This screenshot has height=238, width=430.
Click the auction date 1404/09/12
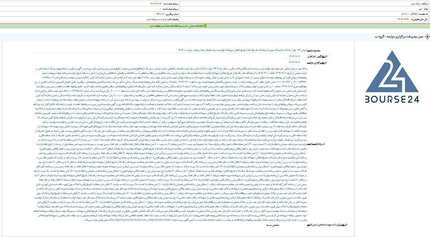click(x=294, y=62)
